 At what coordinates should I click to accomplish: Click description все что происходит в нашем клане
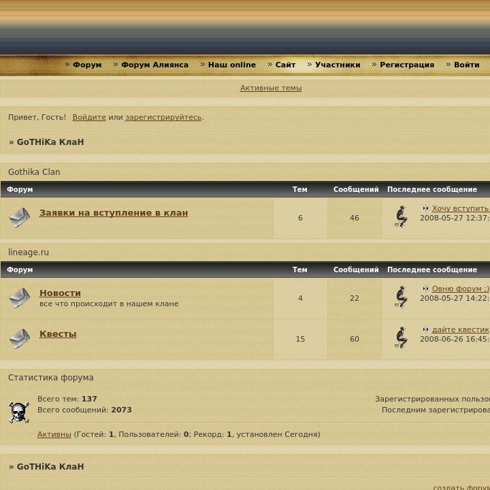pyautogui.click(x=109, y=304)
